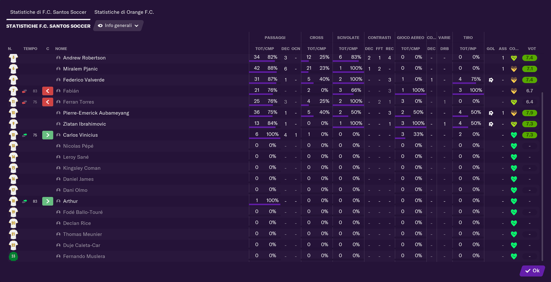Click Miralem Pjanic's condition heart icon
Screen dimensions: 551x282
point(514,69)
